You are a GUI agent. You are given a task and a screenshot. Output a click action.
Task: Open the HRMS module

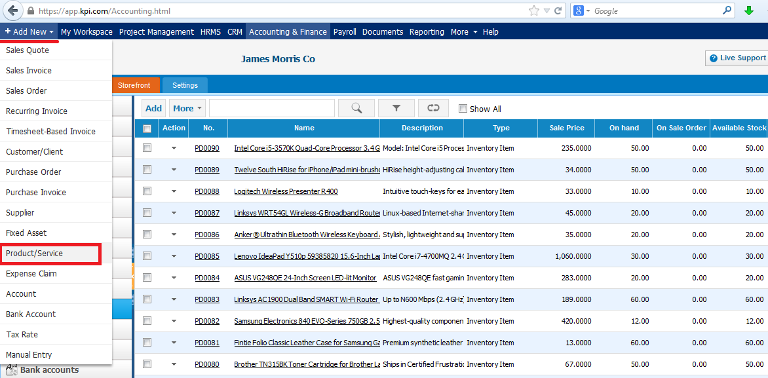tap(210, 32)
